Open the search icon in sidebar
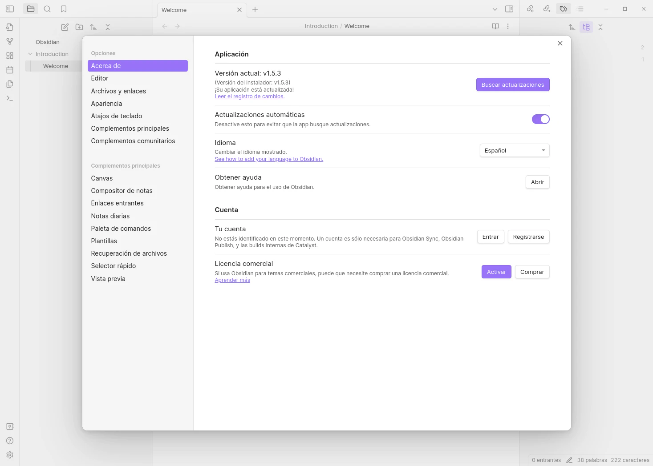Viewport: 653px width, 466px height. click(x=47, y=9)
